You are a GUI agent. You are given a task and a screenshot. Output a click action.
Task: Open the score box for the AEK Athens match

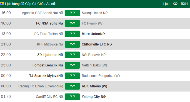(x=72, y=86)
